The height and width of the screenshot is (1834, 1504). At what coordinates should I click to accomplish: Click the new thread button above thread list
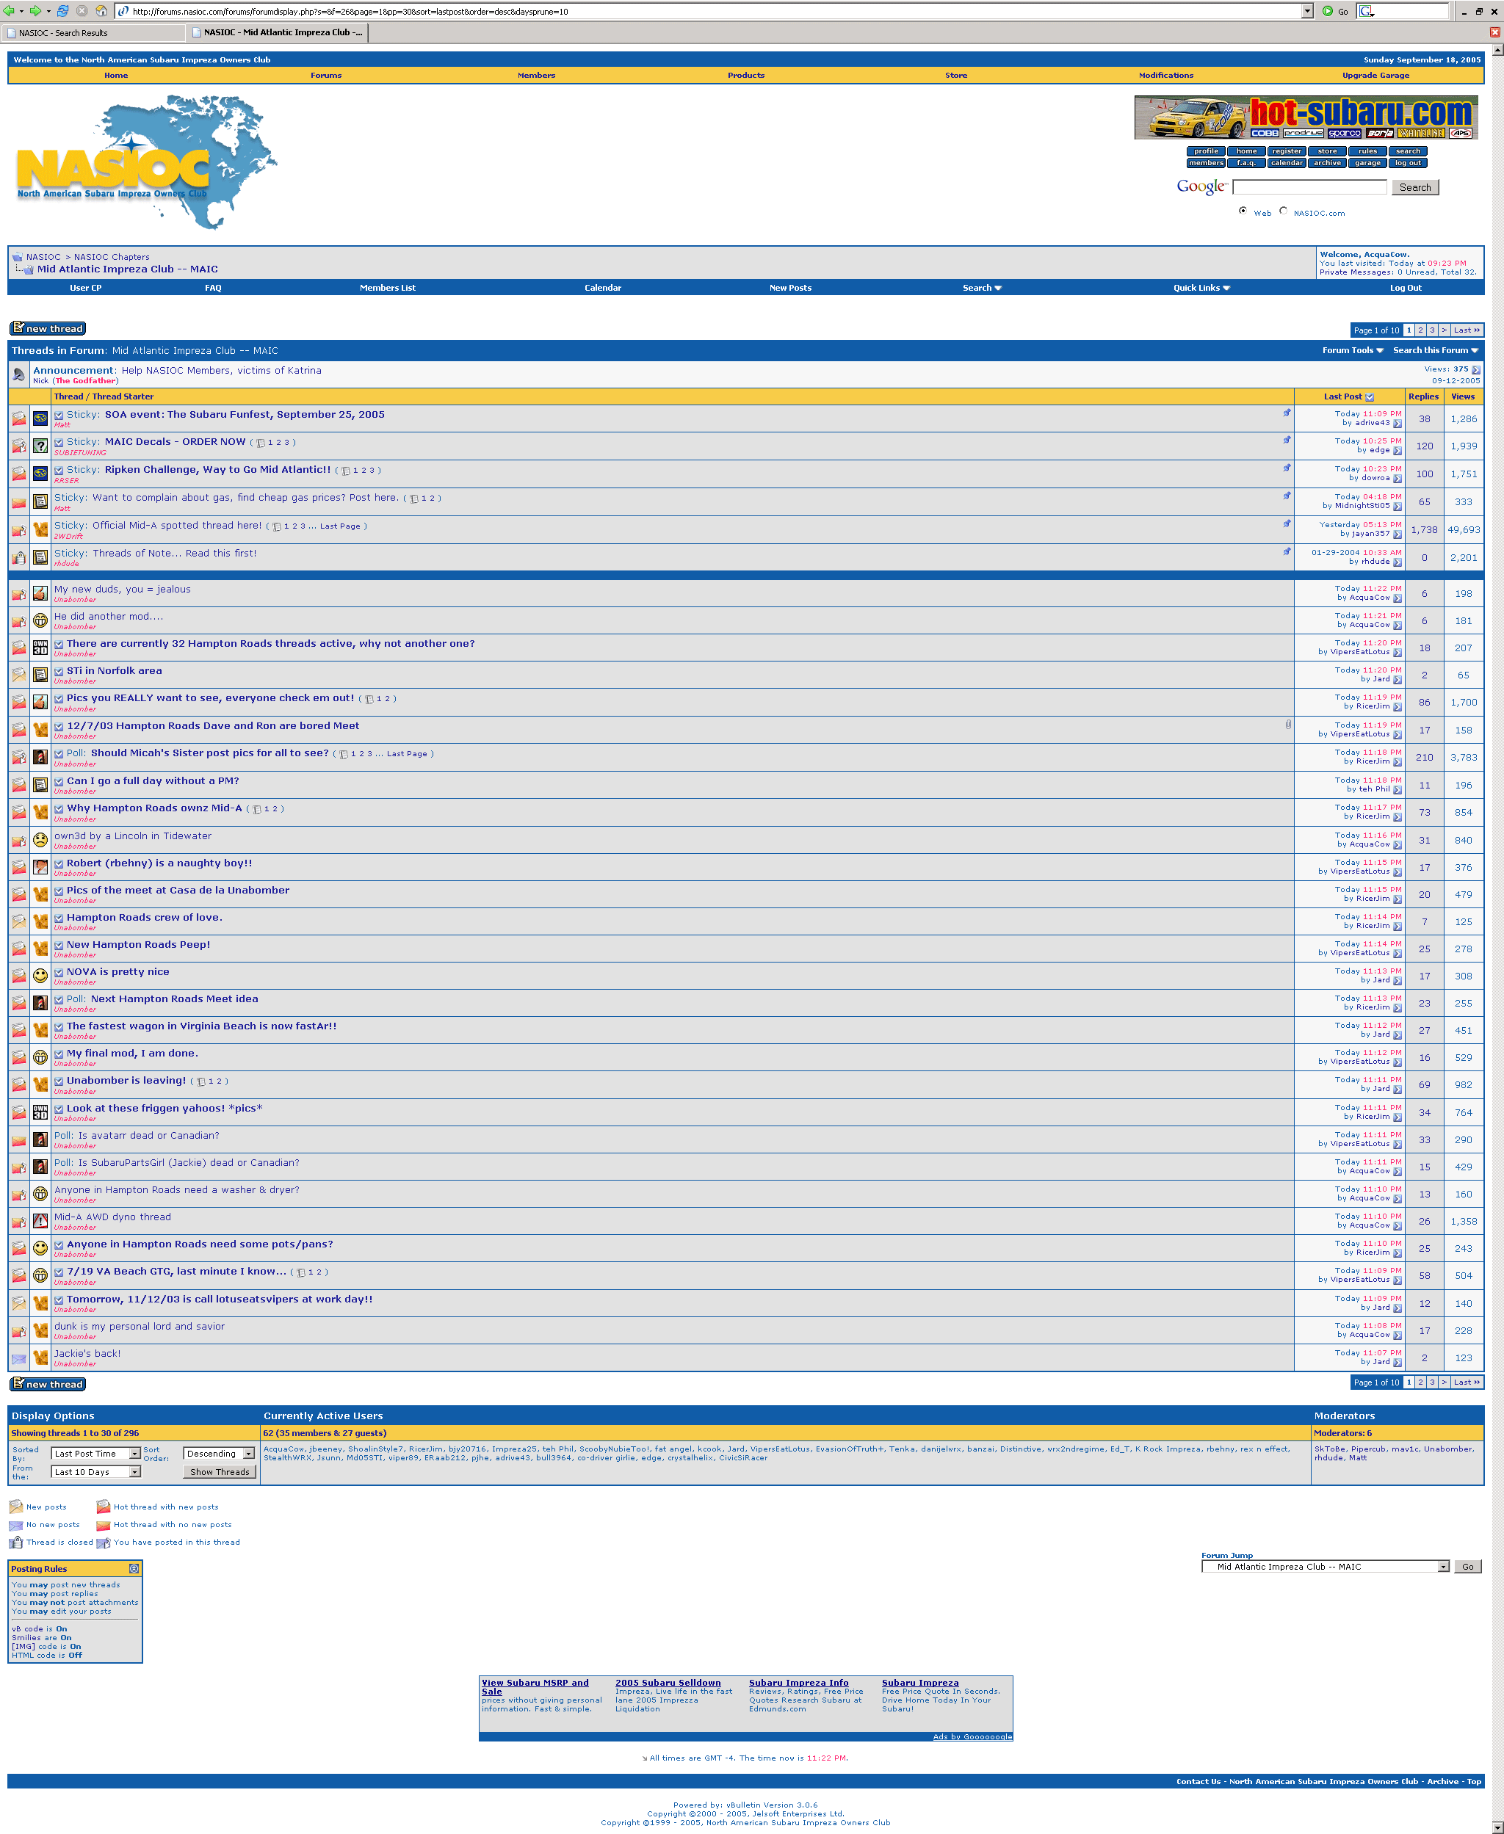48,328
